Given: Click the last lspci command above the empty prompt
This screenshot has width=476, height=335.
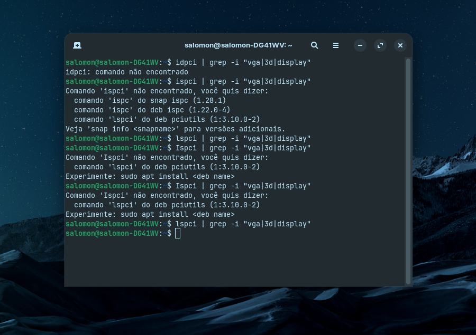Looking at the screenshot, I should pos(243,224).
